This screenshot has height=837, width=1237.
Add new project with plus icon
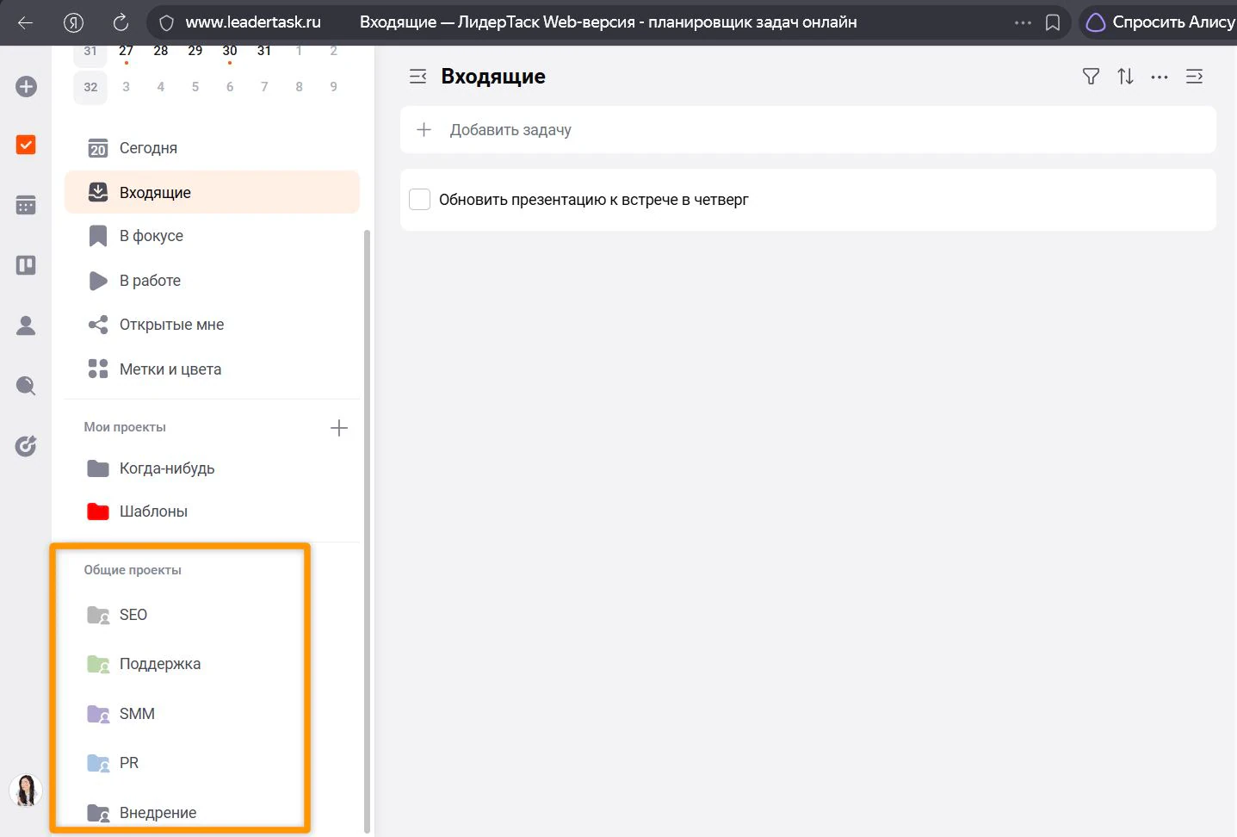click(339, 428)
